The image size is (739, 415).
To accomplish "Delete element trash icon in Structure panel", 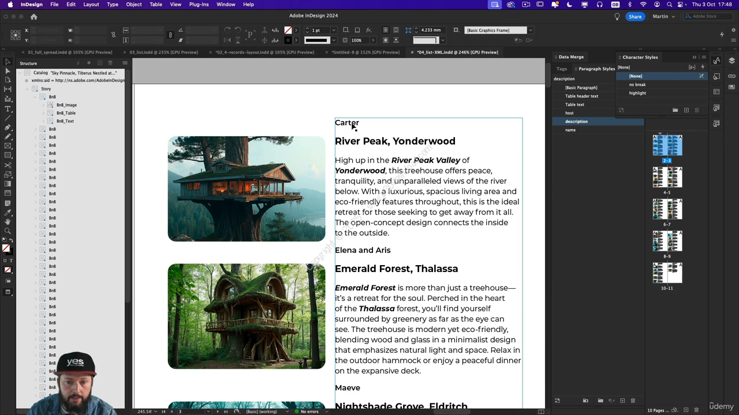I will coord(110,63).
